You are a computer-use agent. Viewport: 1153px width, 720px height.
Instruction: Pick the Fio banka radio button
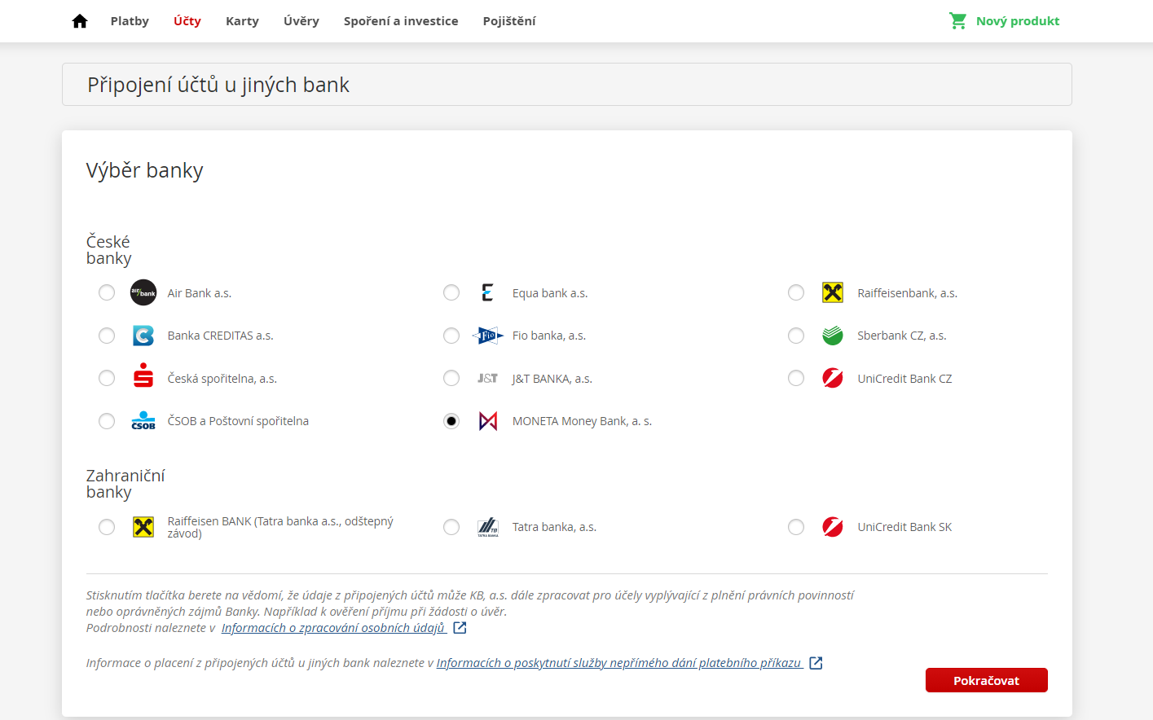451,336
